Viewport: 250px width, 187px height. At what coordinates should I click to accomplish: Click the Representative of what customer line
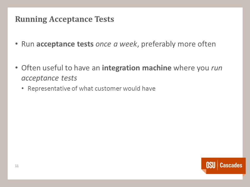click(x=91, y=89)
